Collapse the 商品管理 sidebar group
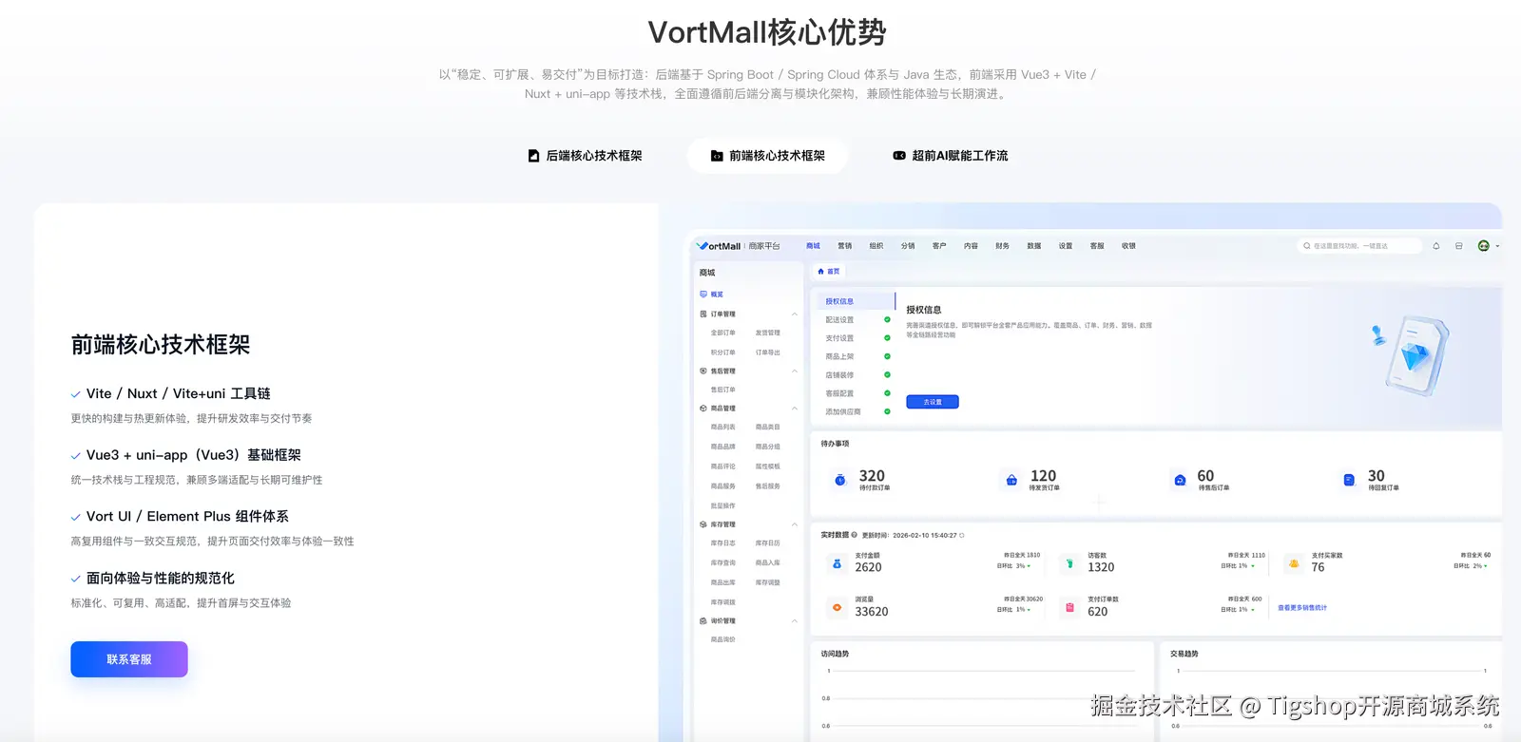This screenshot has width=1521, height=742. (x=795, y=409)
